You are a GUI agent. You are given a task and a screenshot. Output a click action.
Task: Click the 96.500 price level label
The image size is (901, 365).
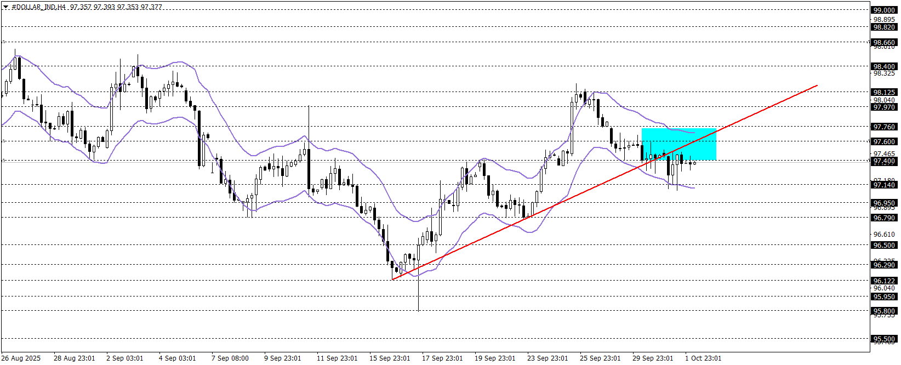click(x=883, y=245)
